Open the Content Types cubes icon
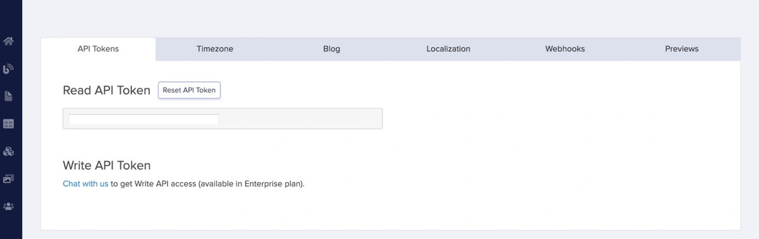Viewport: 759px width, 239px height. 9,151
